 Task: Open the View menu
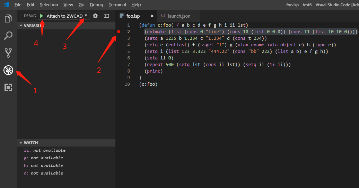68,4
